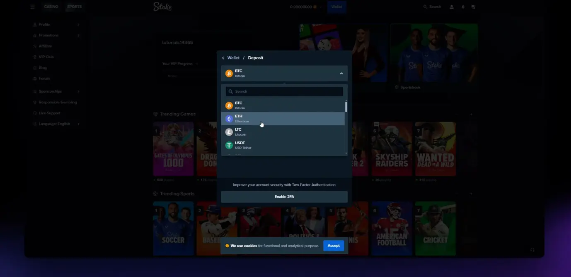Open the chat icon in header
The height and width of the screenshot is (277, 571).
point(474,7)
